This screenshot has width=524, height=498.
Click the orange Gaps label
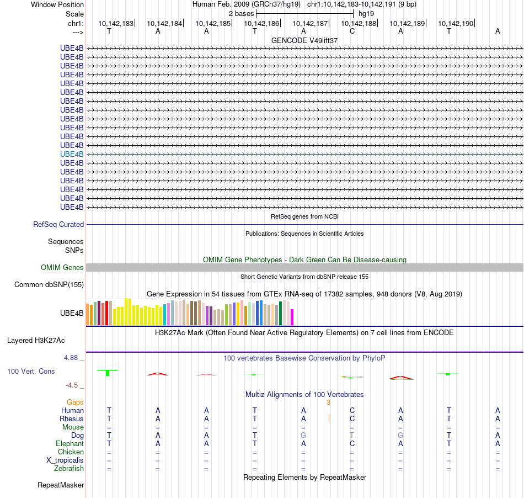coord(75,402)
